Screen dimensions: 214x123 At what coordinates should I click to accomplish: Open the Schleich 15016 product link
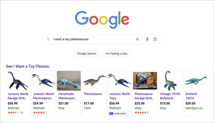click(191, 96)
